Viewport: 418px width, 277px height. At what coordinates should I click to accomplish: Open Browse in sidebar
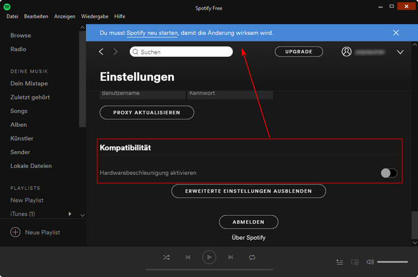tap(21, 36)
